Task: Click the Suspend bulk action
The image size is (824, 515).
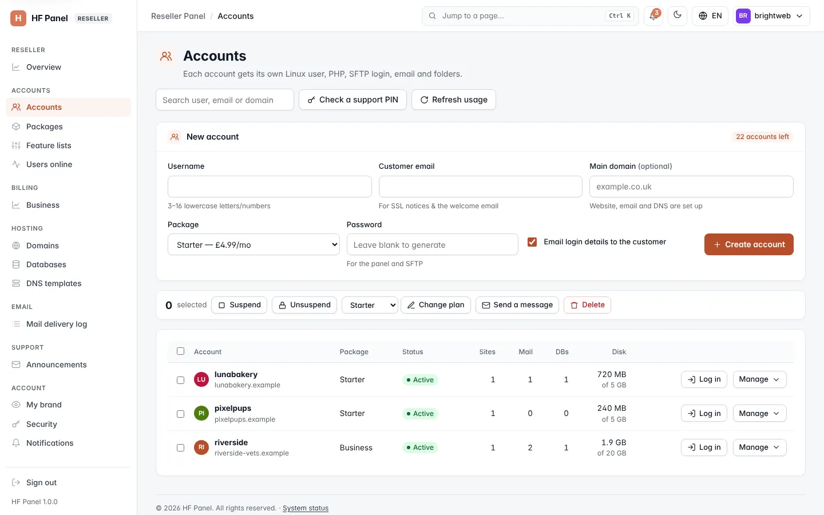Action: (x=239, y=305)
